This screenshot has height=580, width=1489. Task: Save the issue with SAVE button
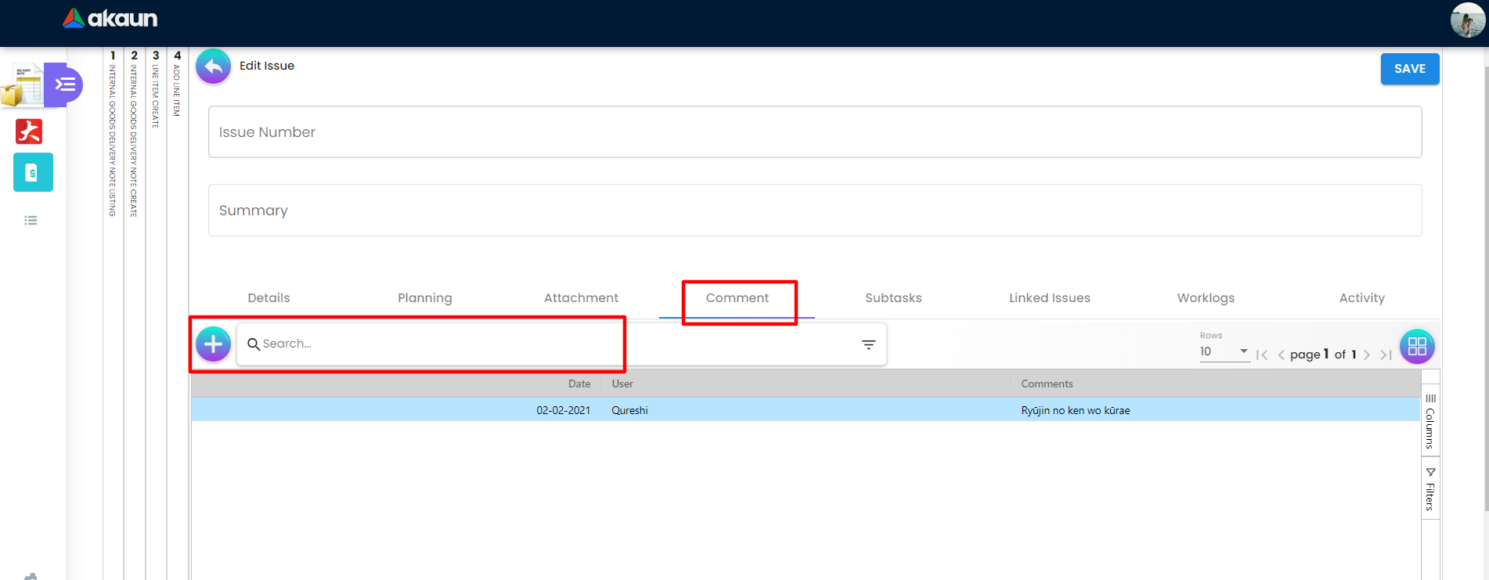1410,69
